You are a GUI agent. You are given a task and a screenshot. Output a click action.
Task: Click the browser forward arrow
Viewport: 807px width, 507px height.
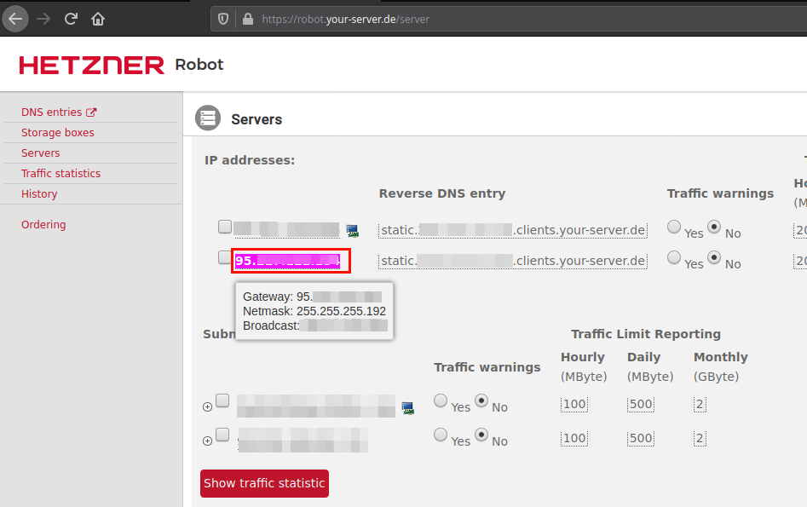(43, 19)
